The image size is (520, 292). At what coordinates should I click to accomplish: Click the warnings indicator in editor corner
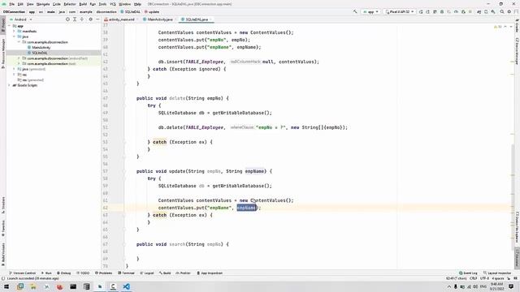[x=498, y=27]
